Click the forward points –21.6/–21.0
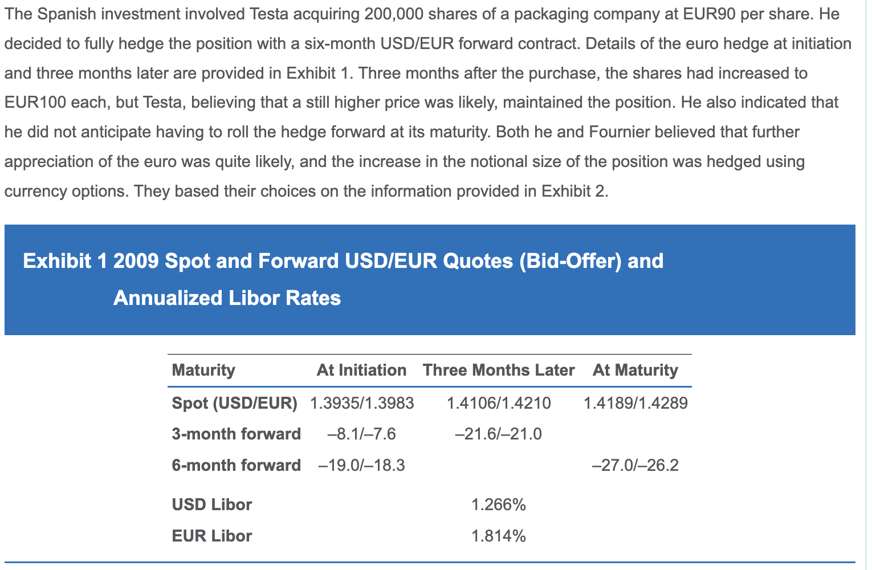Image resolution: width=872 pixels, height=570 pixels. (x=499, y=434)
